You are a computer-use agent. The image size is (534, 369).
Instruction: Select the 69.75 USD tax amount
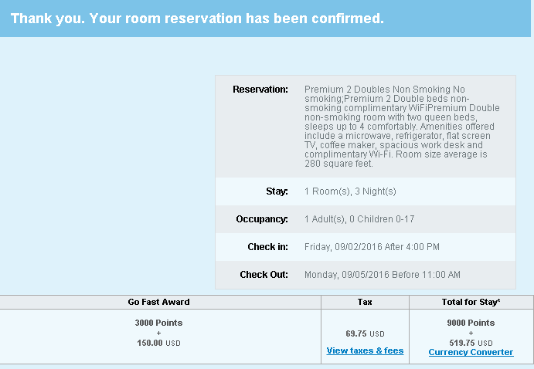365,334
